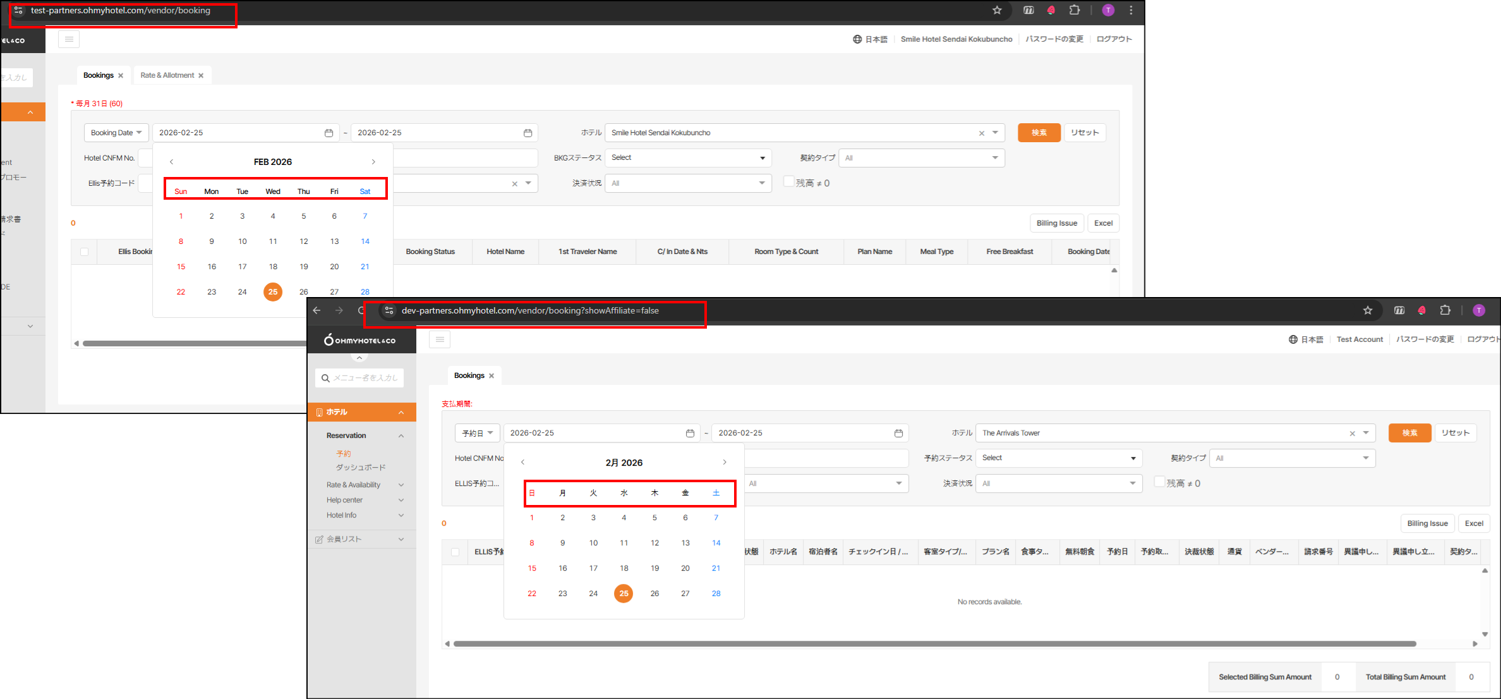1501x699 pixels.
Task: Open calendar icon of 2026-02-25 start date top
Action: 329,133
